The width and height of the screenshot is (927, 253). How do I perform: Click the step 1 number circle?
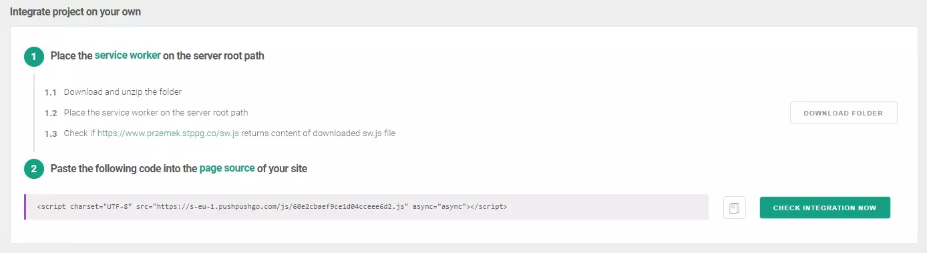(x=34, y=56)
